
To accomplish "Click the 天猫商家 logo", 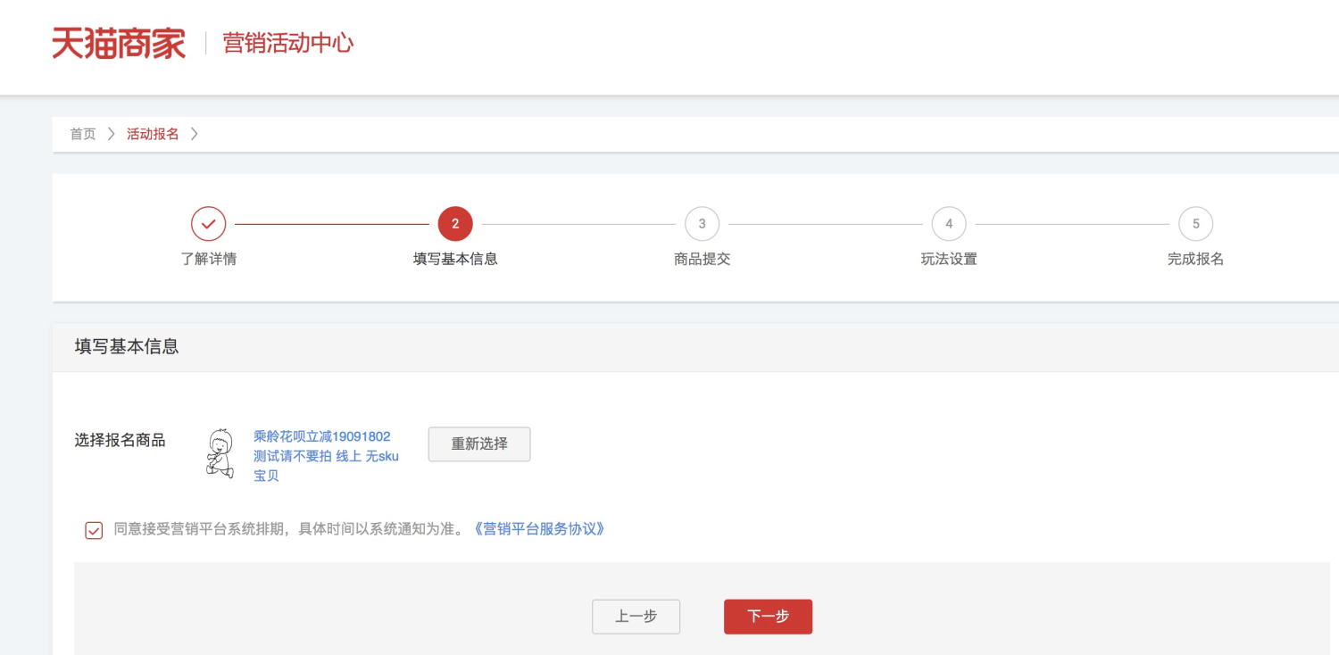I will tap(119, 43).
